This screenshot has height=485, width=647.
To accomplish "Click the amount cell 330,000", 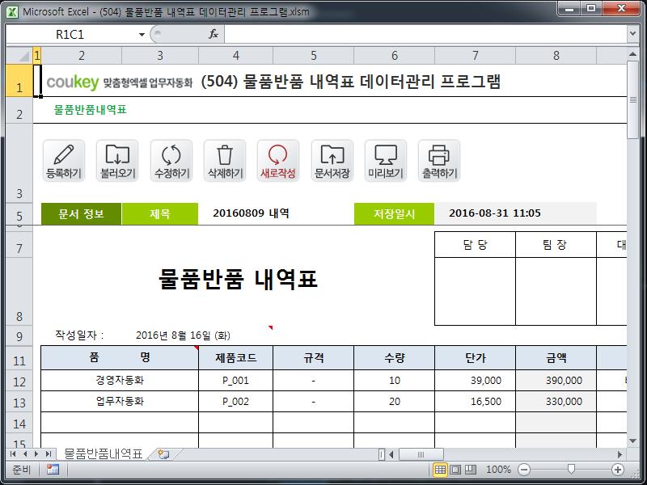I will point(556,401).
